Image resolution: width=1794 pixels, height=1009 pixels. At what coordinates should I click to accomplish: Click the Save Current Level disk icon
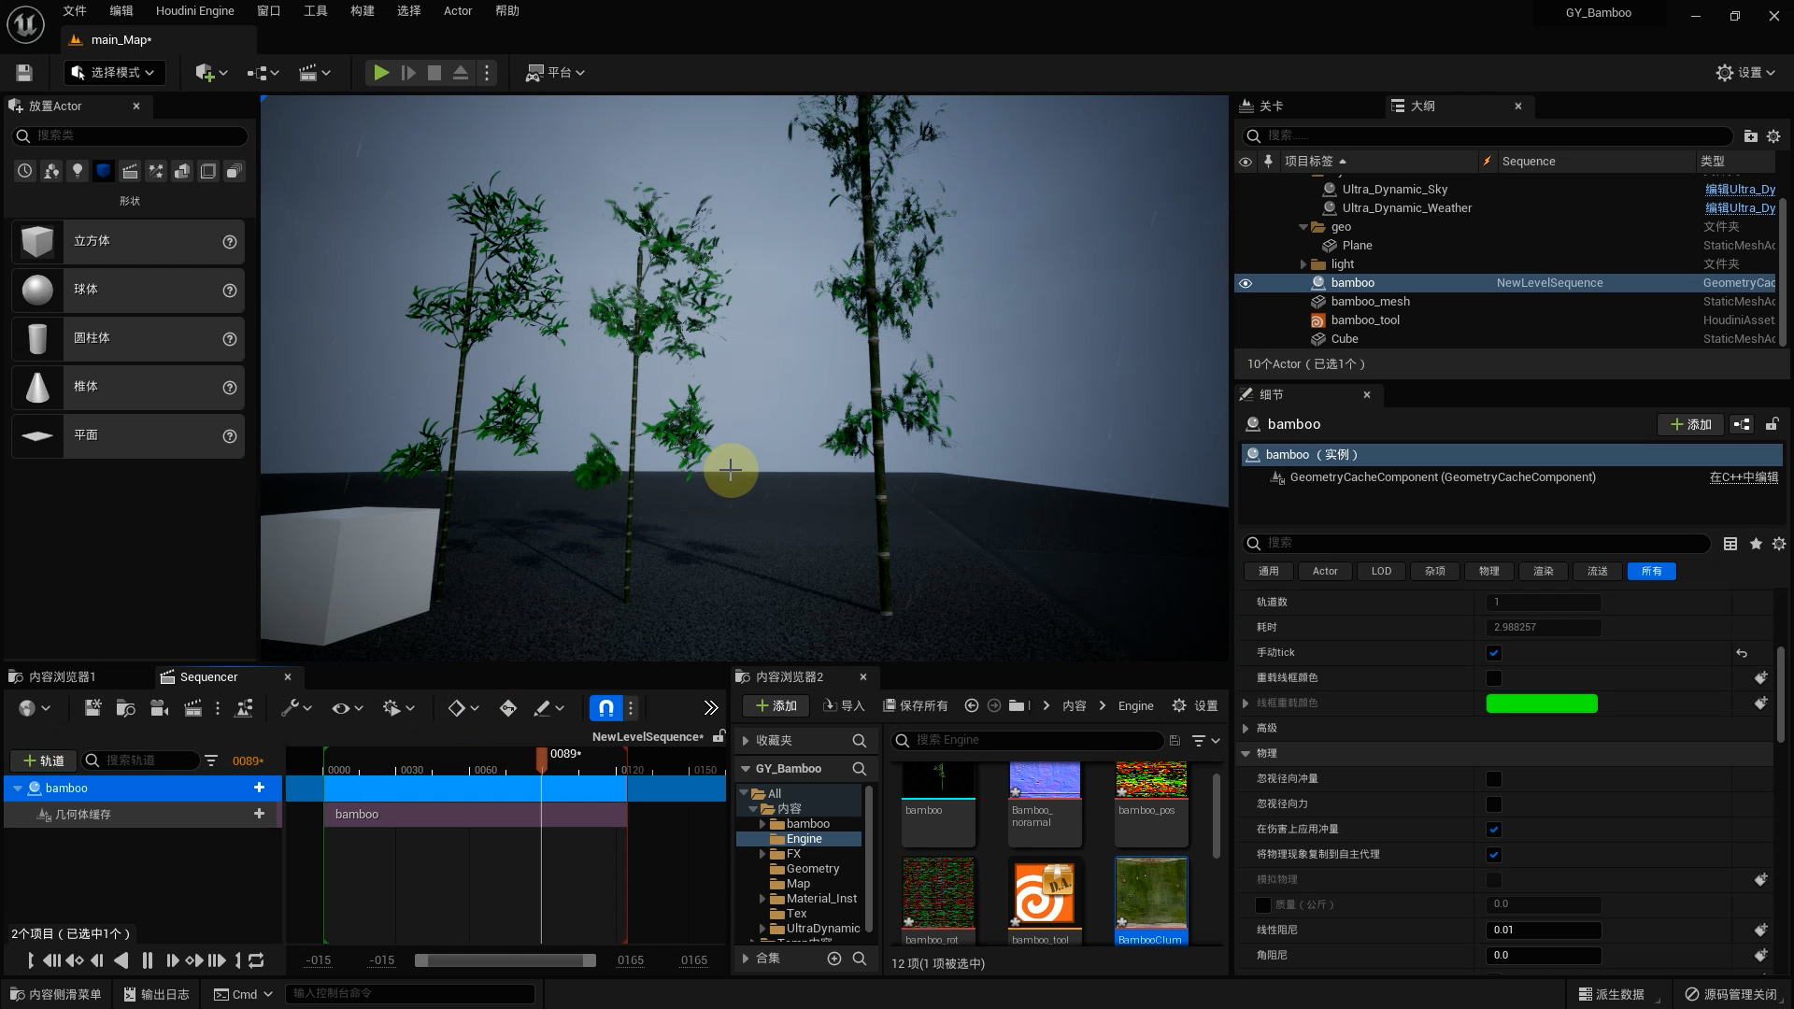point(22,72)
